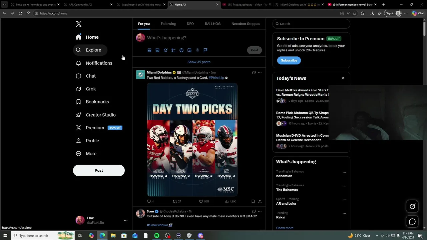
Task: Reload the page with browser refresh
Action: coord(20,13)
